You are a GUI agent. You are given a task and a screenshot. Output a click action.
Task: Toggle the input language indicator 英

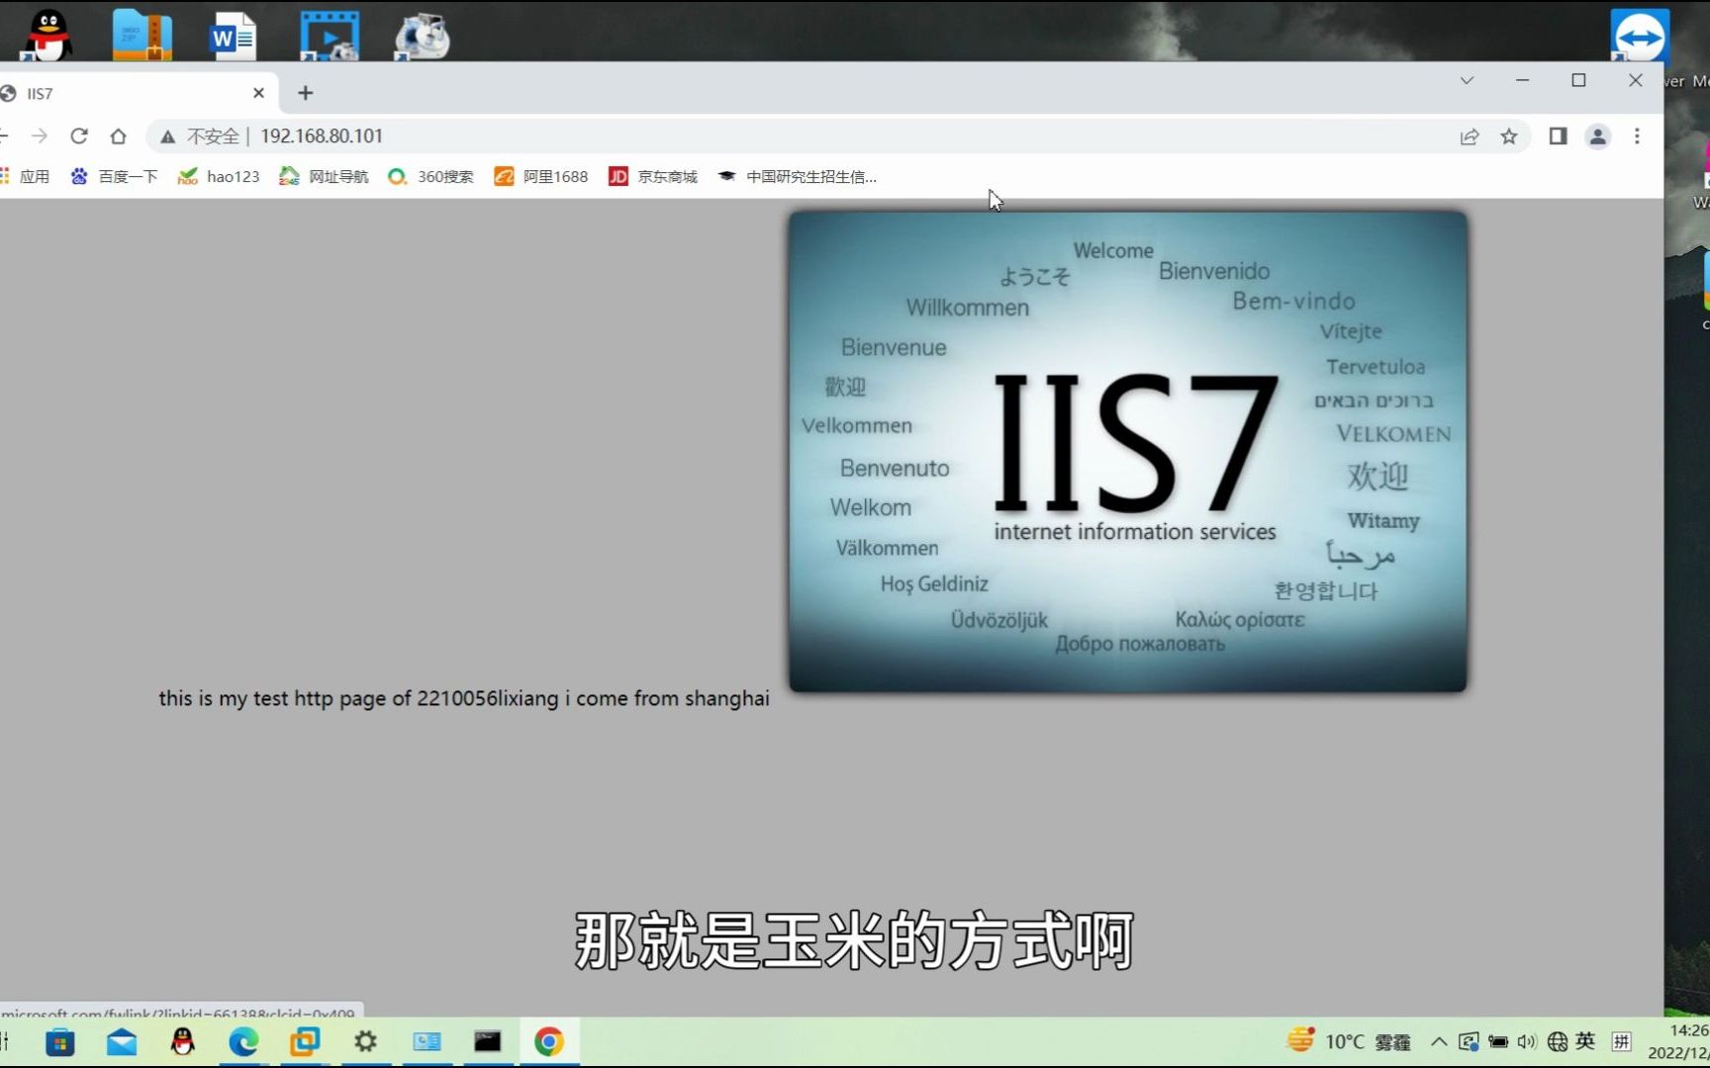coord(1585,1041)
